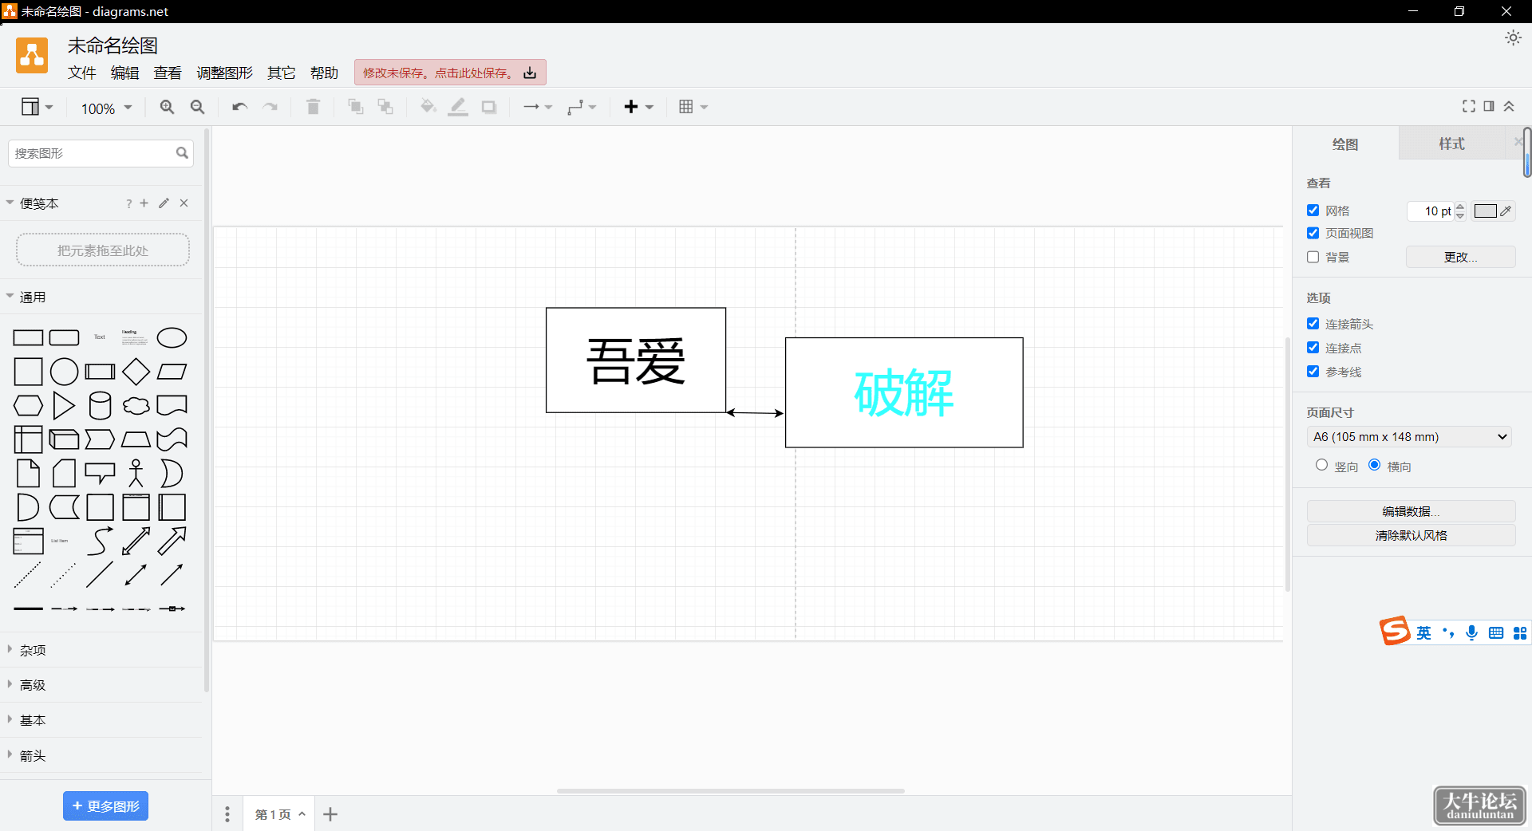
Task: Open the view layout dropdown in toolbar
Action: pyautogui.click(x=37, y=107)
